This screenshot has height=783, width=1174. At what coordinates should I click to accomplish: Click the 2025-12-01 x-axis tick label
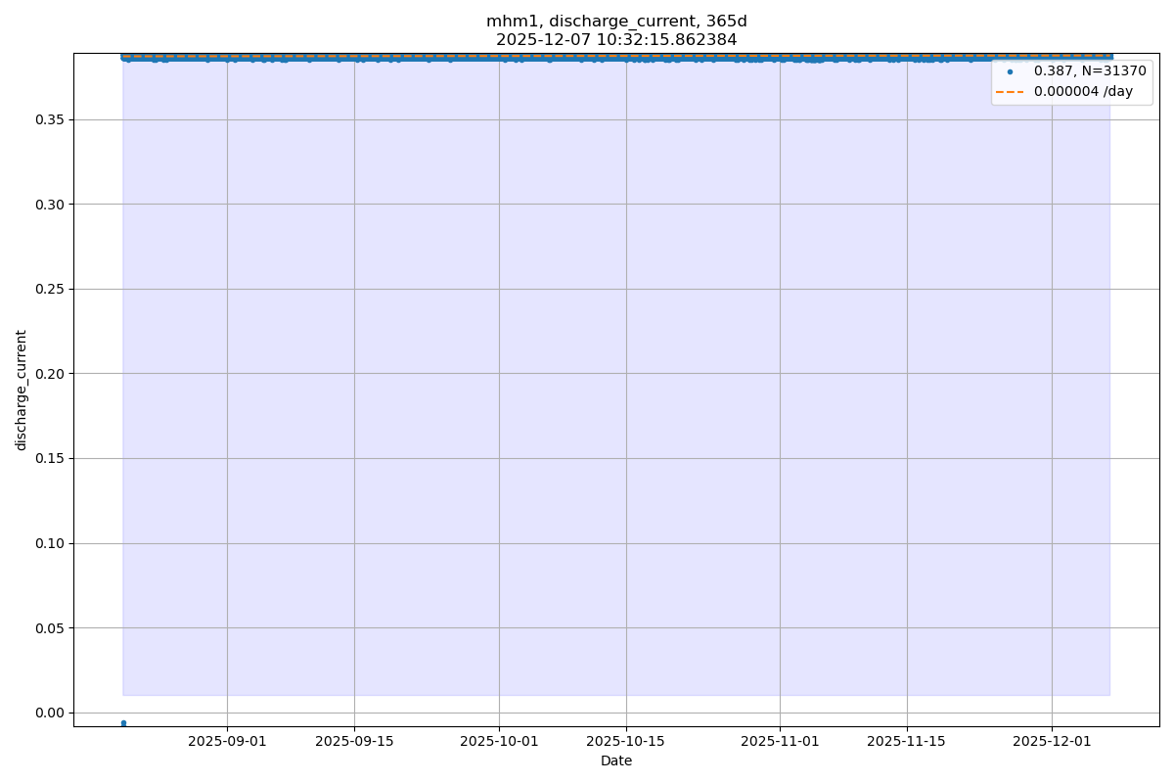click(1052, 741)
